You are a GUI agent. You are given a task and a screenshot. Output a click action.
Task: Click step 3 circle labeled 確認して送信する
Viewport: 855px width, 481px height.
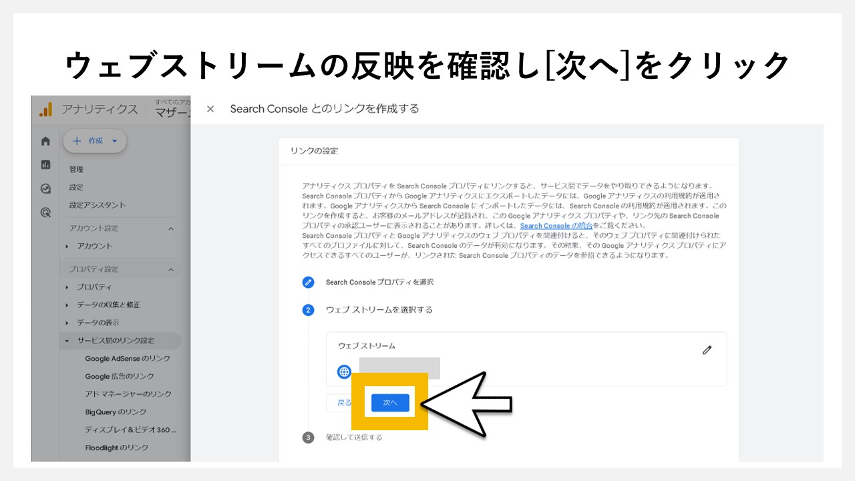(x=308, y=437)
